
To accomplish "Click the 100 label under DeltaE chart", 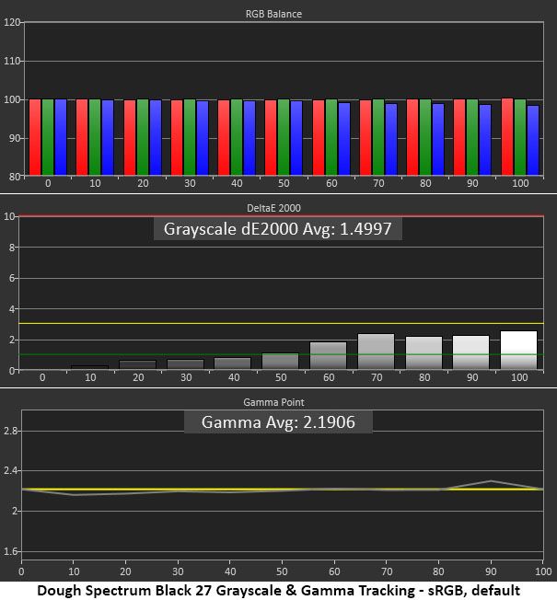I will (519, 377).
